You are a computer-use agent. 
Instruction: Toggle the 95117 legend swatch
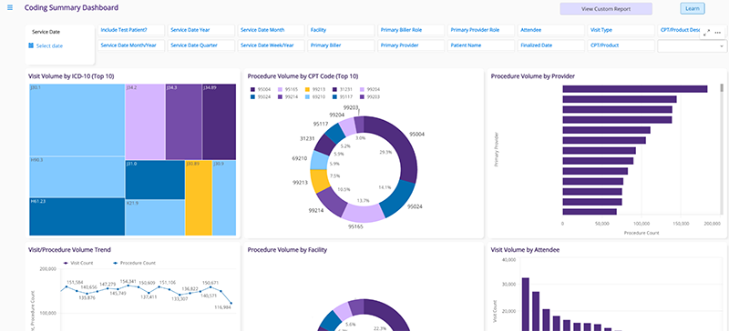click(x=334, y=97)
